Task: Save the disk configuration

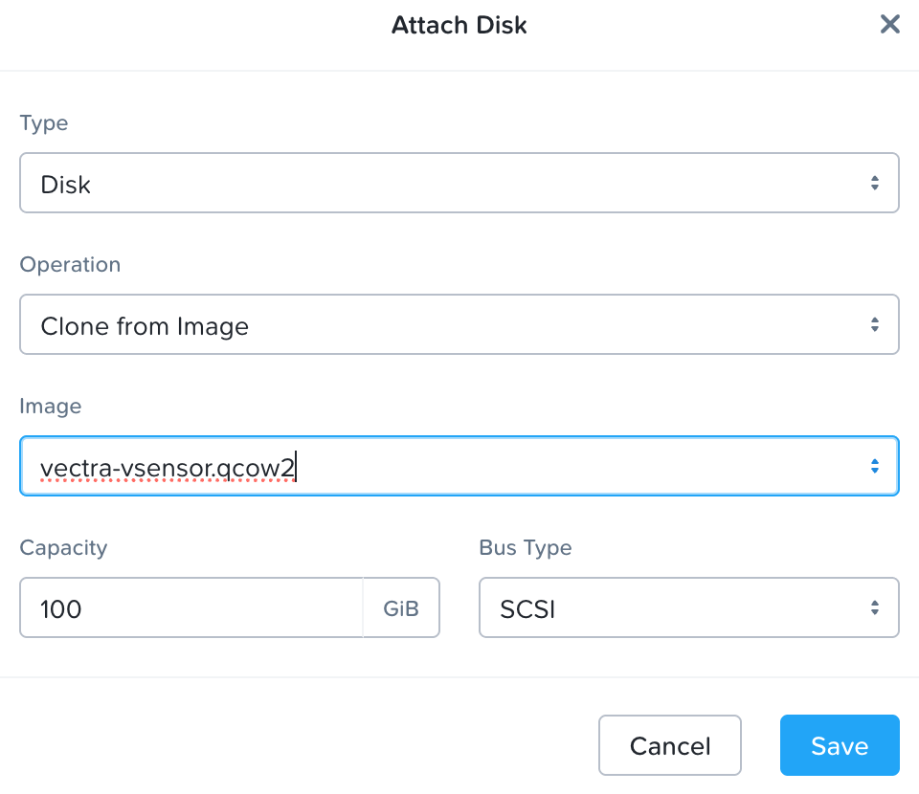Action: click(840, 746)
